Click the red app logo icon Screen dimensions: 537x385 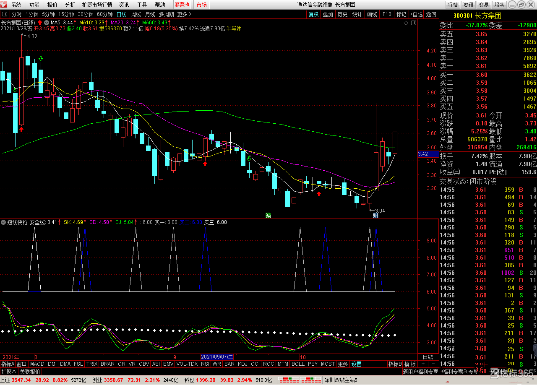coord(4,5)
